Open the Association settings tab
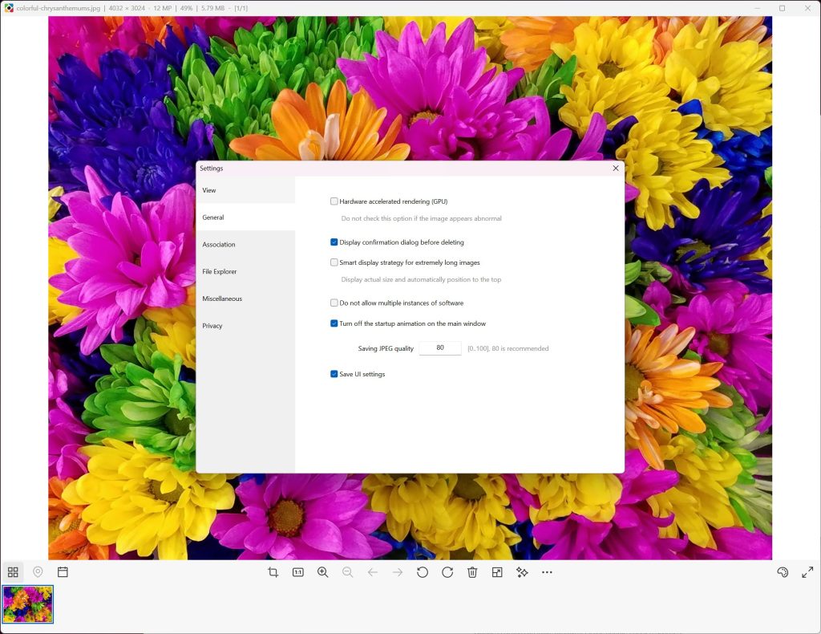This screenshot has height=634, width=821. 245,245
